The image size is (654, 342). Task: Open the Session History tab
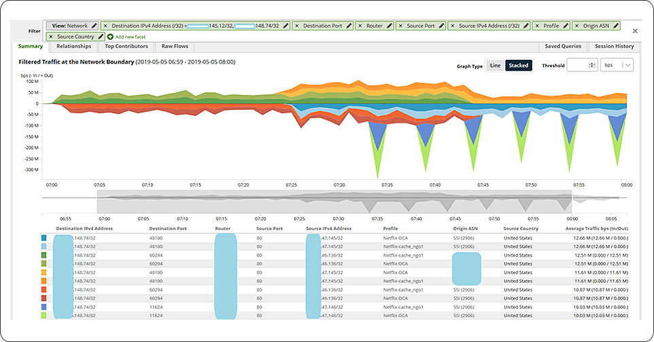(x=614, y=46)
